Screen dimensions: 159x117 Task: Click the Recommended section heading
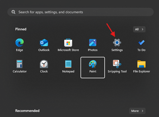pyautogui.click(x=27, y=111)
